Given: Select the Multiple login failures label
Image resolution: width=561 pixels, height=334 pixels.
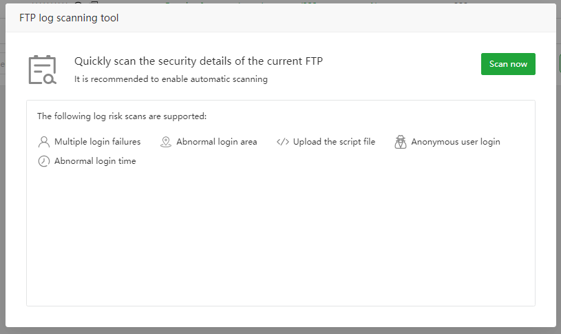Looking at the screenshot, I should click(97, 142).
